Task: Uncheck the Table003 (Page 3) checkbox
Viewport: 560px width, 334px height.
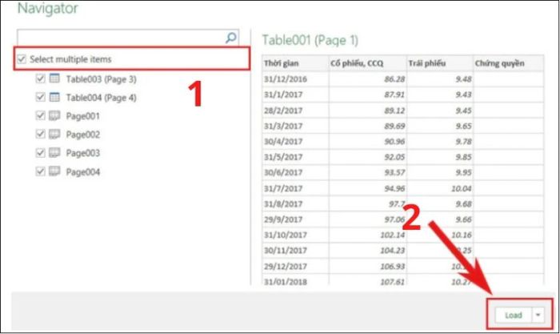Action: [x=40, y=78]
